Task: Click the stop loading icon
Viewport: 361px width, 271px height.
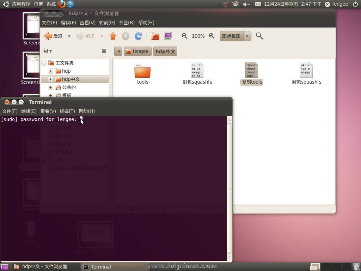Action: [125, 36]
